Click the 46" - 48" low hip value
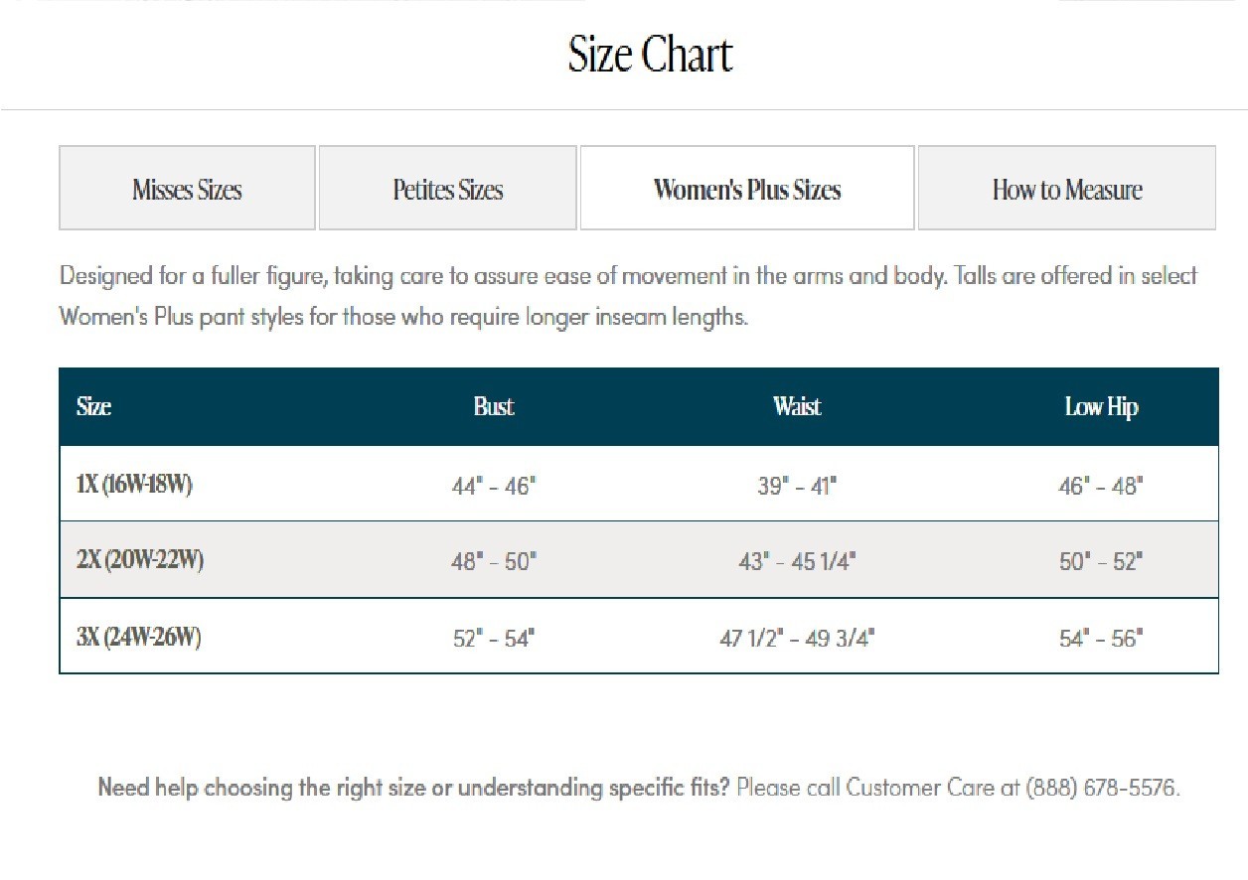The height and width of the screenshot is (880, 1248). pyautogui.click(x=1101, y=486)
